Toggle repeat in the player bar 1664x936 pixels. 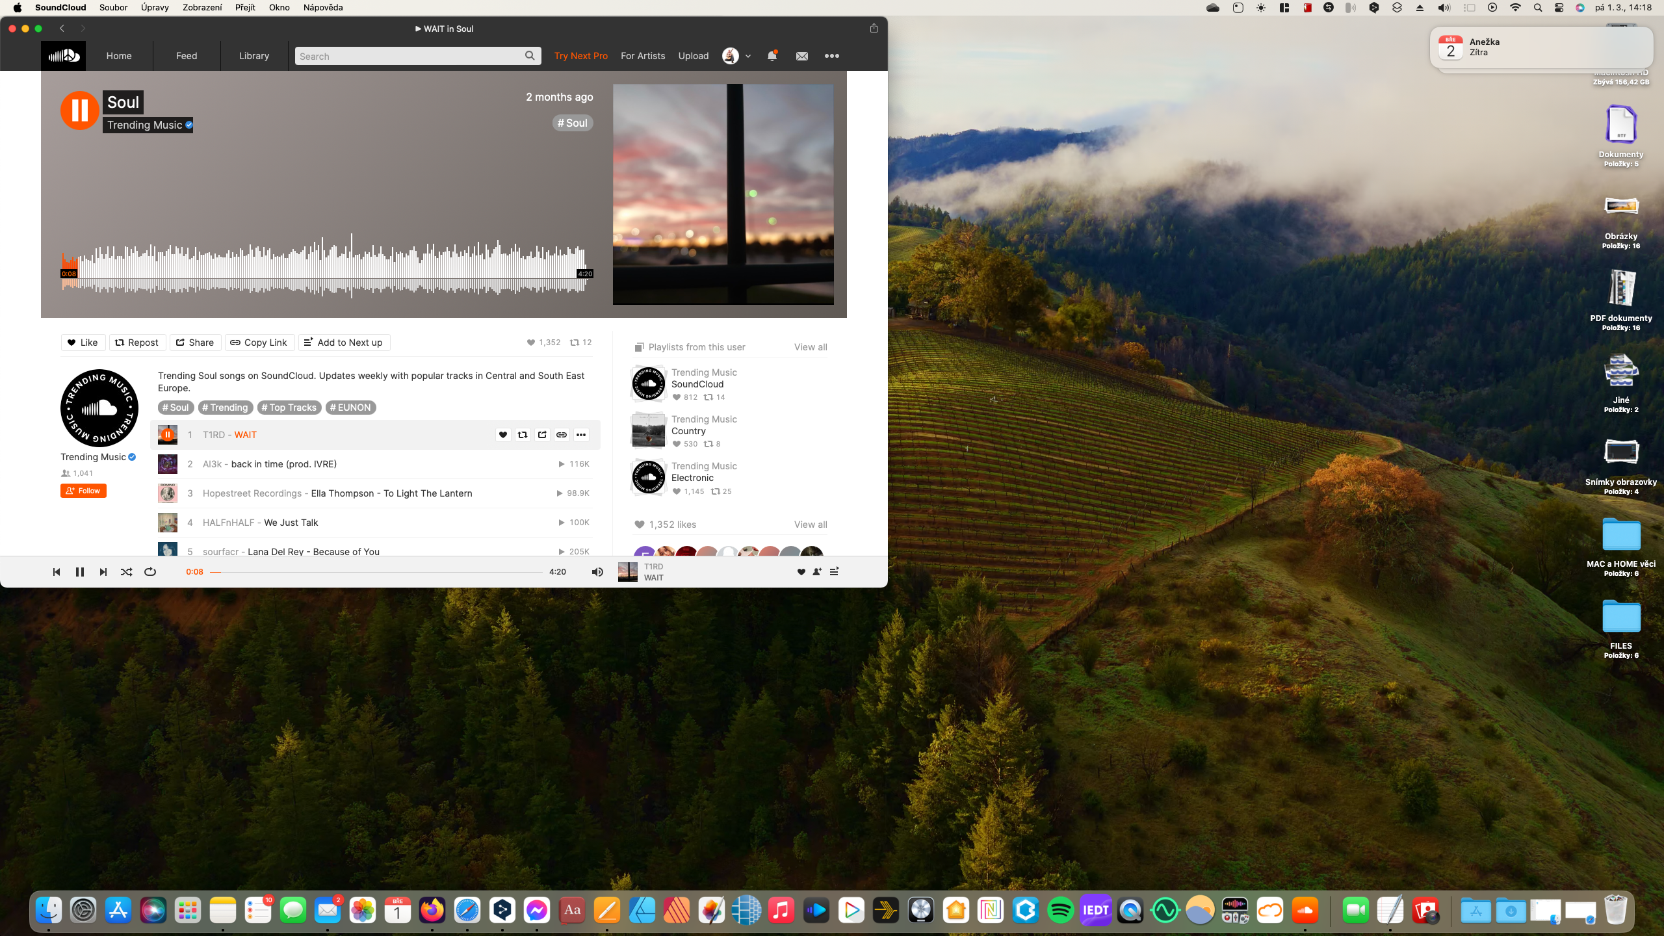coord(150,572)
